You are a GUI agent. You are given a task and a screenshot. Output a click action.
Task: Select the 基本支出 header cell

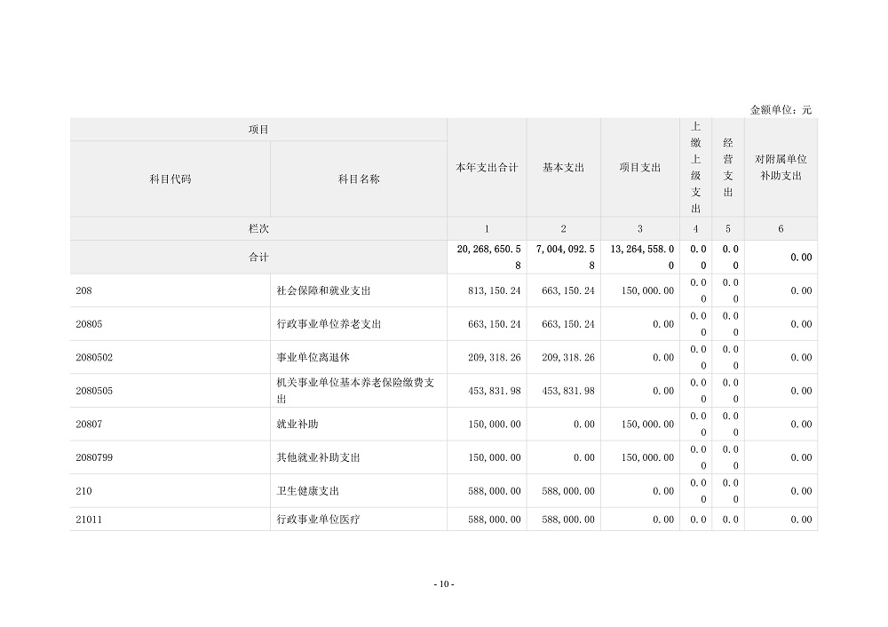(x=563, y=167)
